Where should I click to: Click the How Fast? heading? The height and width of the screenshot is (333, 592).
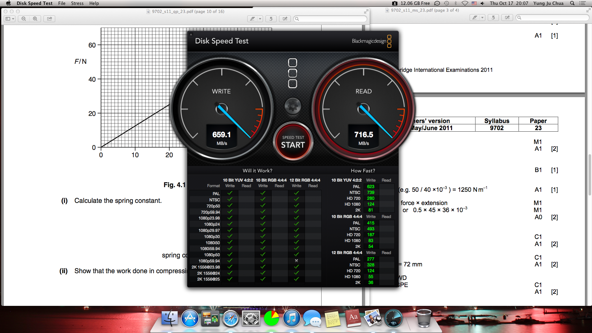click(x=363, y=171)
